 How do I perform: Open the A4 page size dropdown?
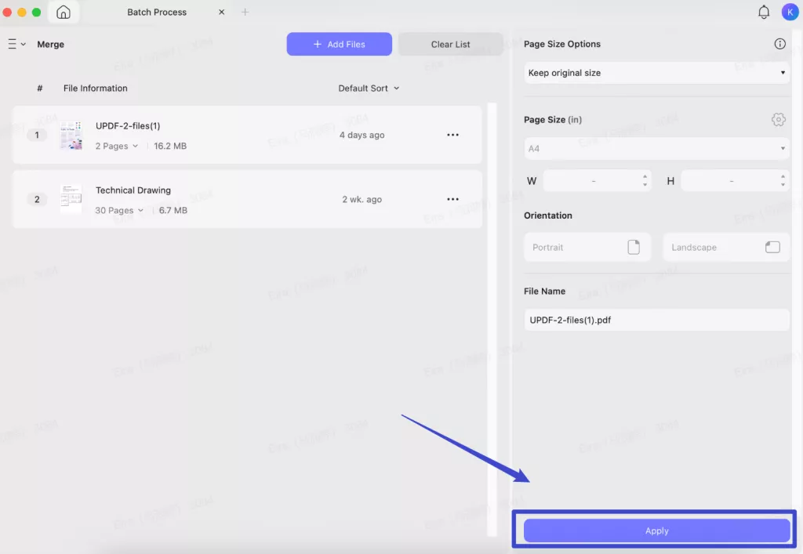(656, 148)
